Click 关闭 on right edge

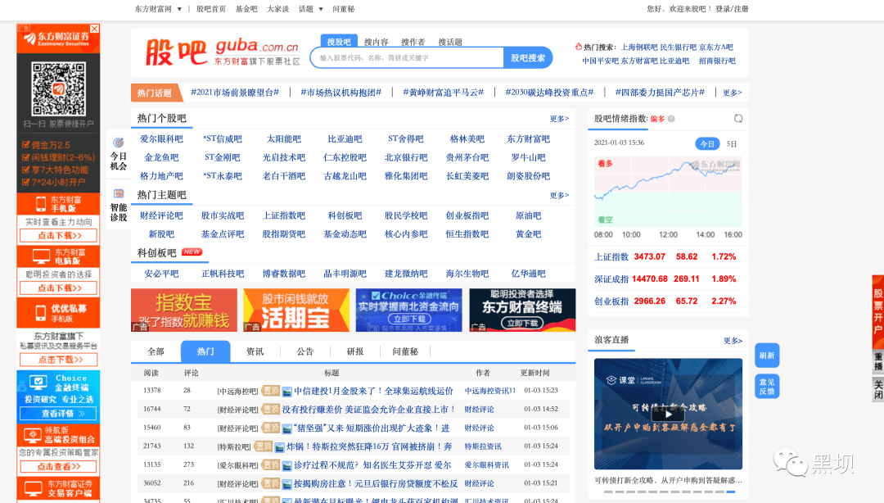(x=877, y=389)
